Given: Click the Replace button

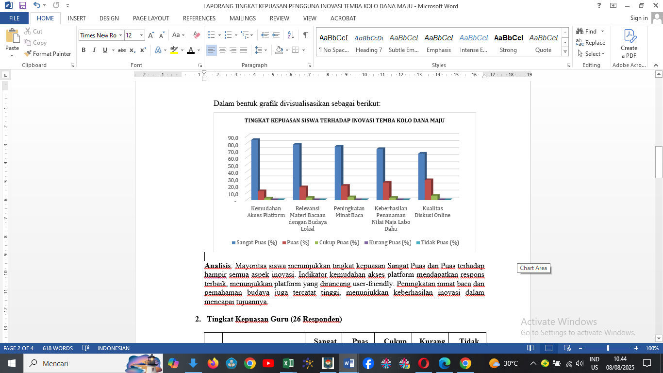Looking at the screenshot, I should (591, 43).
